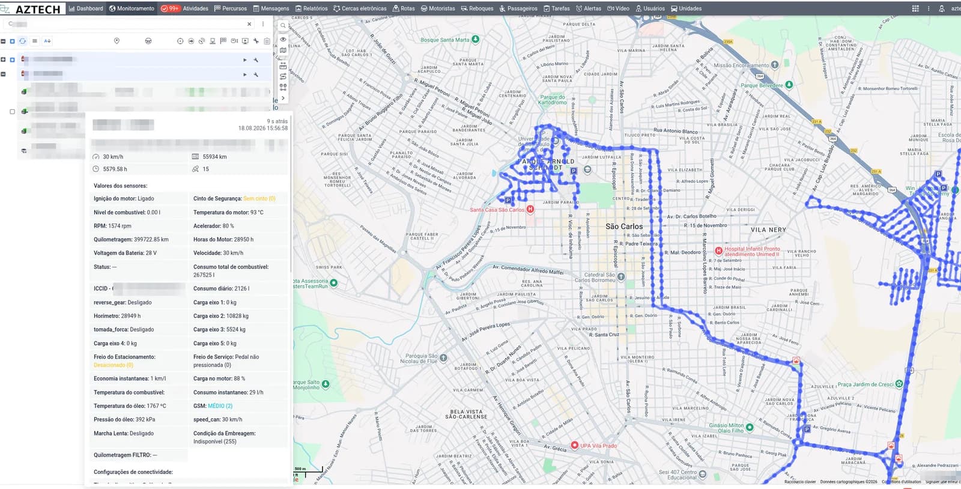The width and height of the screenshot is (961, 489).
Task: Click the location pin column icon
Action: [x=117, y=41]
